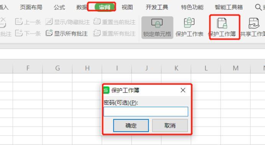Screen dimensions: 265x145
Task: Focus the 密码(可选) password field
Action: click(x=146, y=112)
